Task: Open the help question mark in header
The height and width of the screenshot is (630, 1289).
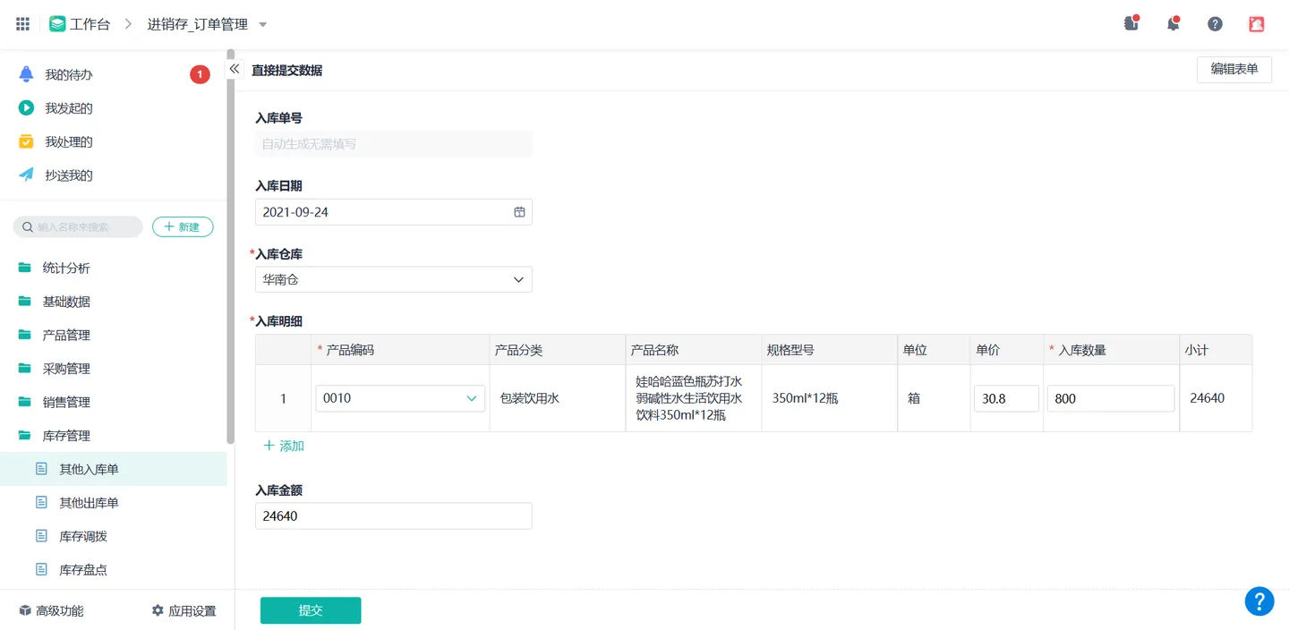Action: tap(1215, 24)
